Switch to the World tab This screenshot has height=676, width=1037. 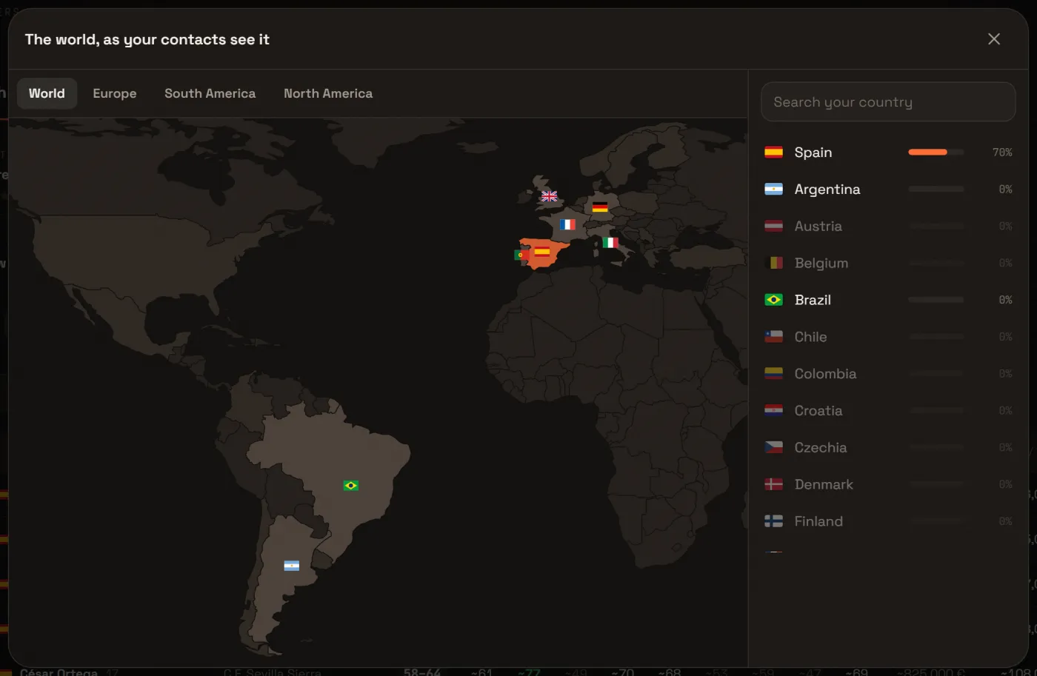click(47, 93)
